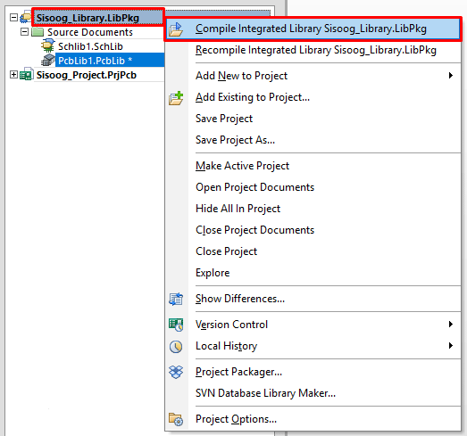Click the Add Existing to Project icon
467x436 pixels.
click(176, 98)
